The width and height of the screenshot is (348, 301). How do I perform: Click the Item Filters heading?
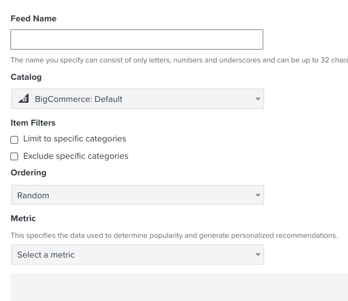pyautogui.click(x=33, y=123)
